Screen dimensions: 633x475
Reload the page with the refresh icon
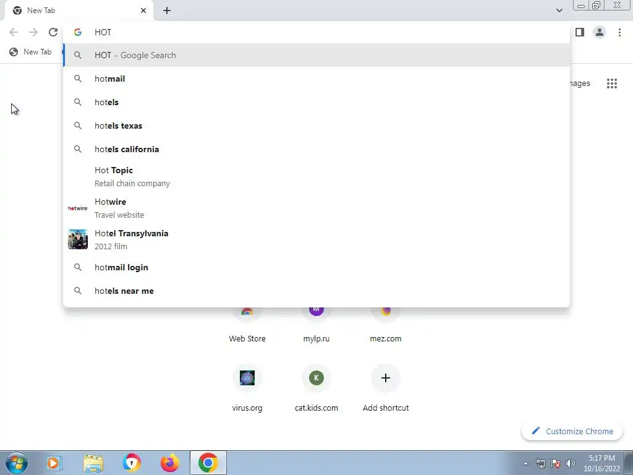(x=53, y=32)
